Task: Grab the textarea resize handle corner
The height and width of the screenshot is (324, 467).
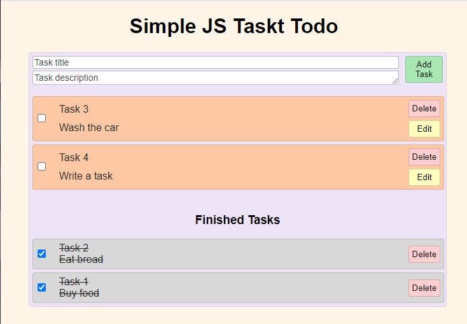Action: click(x=395, y=81)
